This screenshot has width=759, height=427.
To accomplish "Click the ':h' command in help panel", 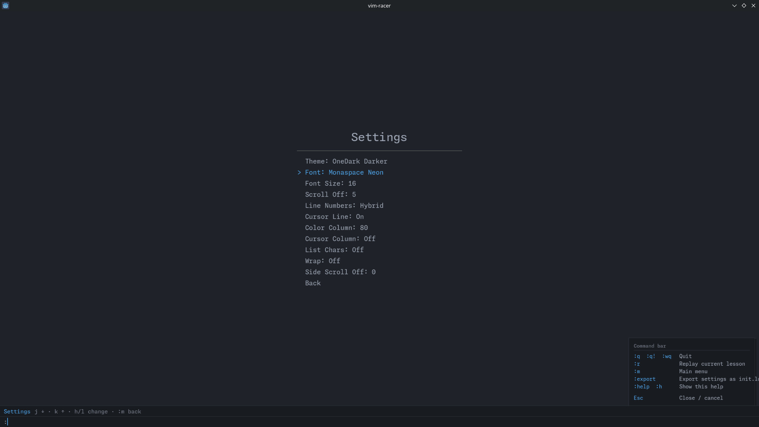I will (659, 387).
